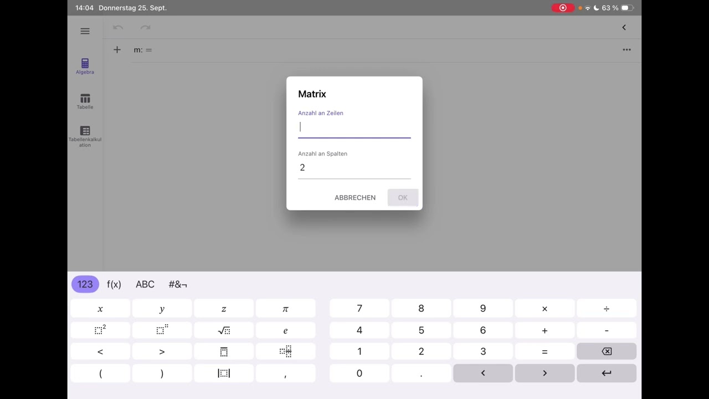Tap the number 0 key
Viewport: 709px width, 399px height.
pyautogui.click(x=359, y=373)
